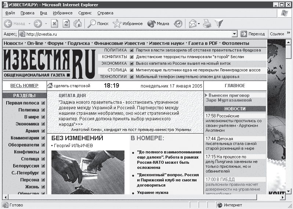The image size is (293, 209).
Task: Click the toolbar icon right of printer
Action: (x=219, y=24)
